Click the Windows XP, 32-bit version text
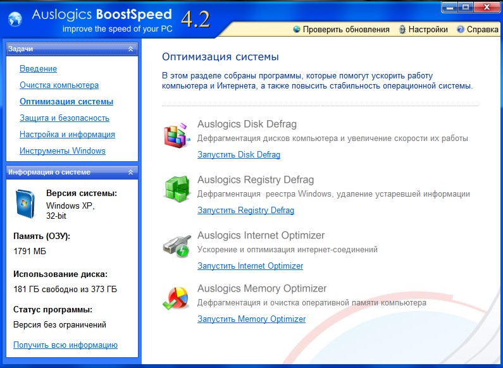This screenshot has width=503, height=368. (70, 211)
